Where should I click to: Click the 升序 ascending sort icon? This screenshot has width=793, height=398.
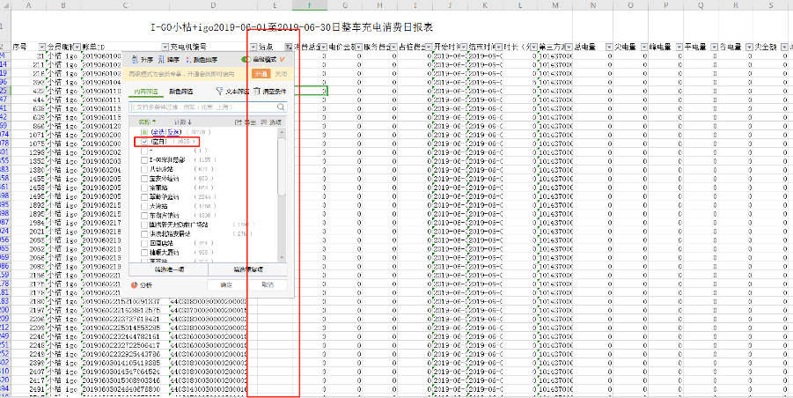tap(136, 58)
